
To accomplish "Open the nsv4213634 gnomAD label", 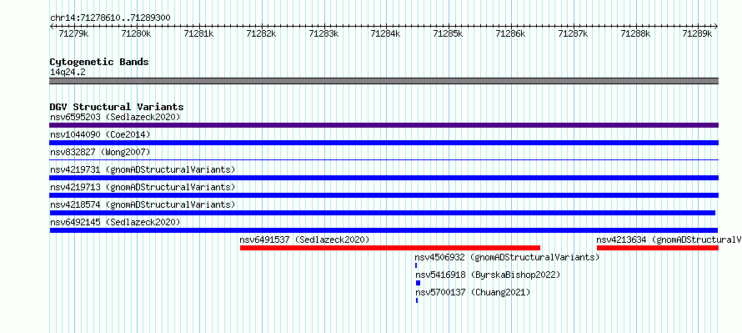I will pyautogui.click(x=669, y=240).
